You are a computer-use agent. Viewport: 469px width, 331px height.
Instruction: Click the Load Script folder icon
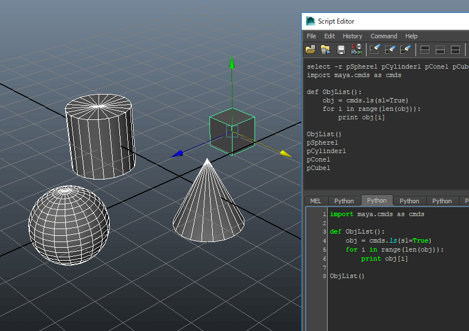point(310,50)
